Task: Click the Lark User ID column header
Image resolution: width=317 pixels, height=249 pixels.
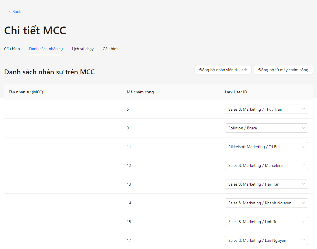Action: coord(236,92)
